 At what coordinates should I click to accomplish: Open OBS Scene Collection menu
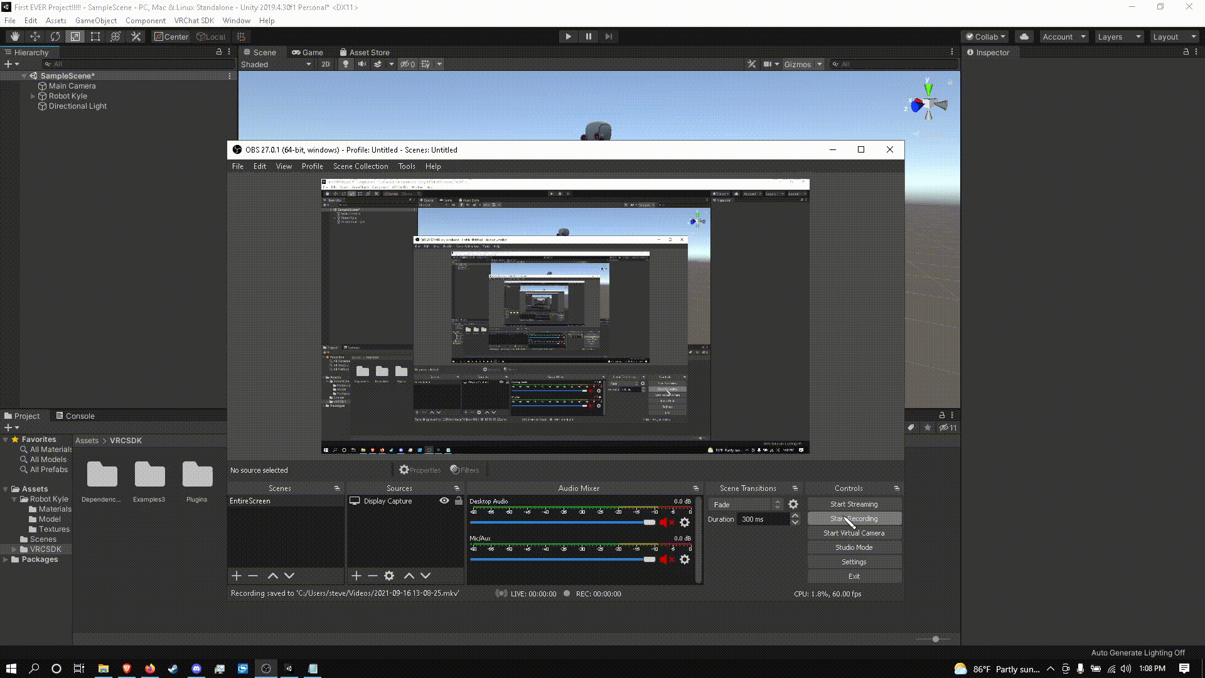pyautogui.click(x=360, y=166)
